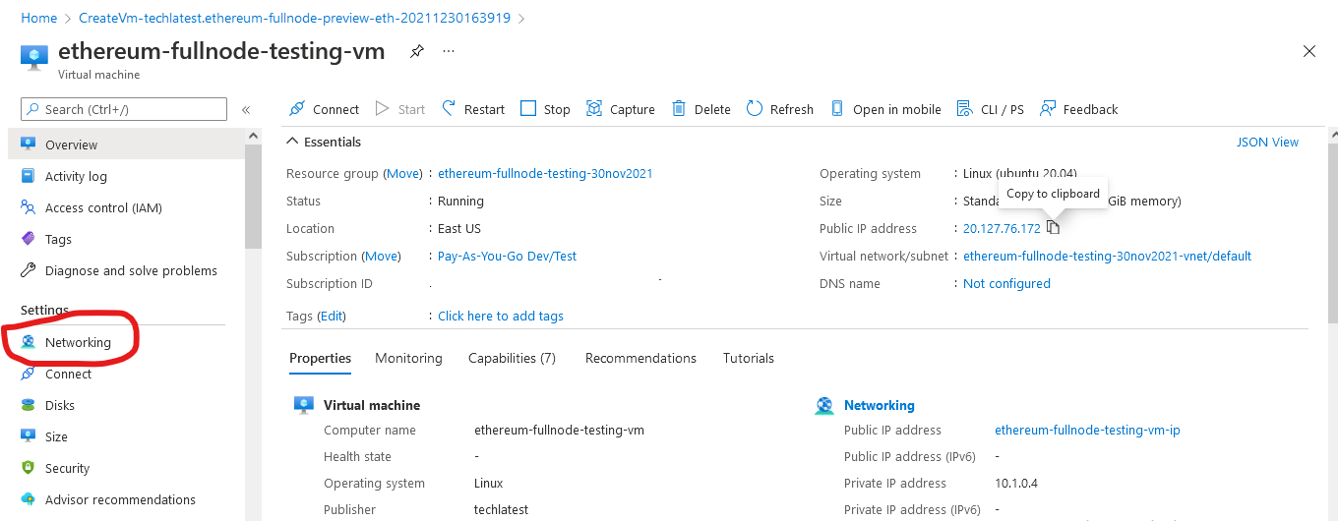Click the Tags icon in sidebar
This screenshot has width=1338, height=521.
(x=28, y=239)
